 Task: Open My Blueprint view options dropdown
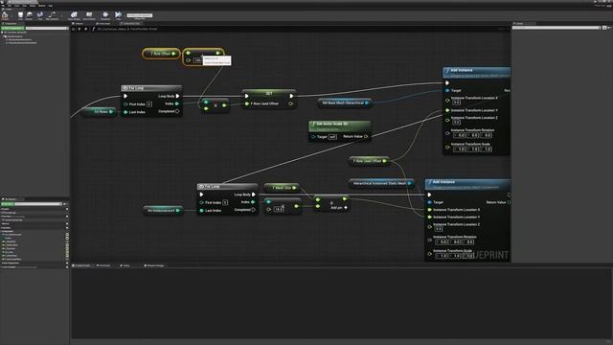(x=65, y=204)
